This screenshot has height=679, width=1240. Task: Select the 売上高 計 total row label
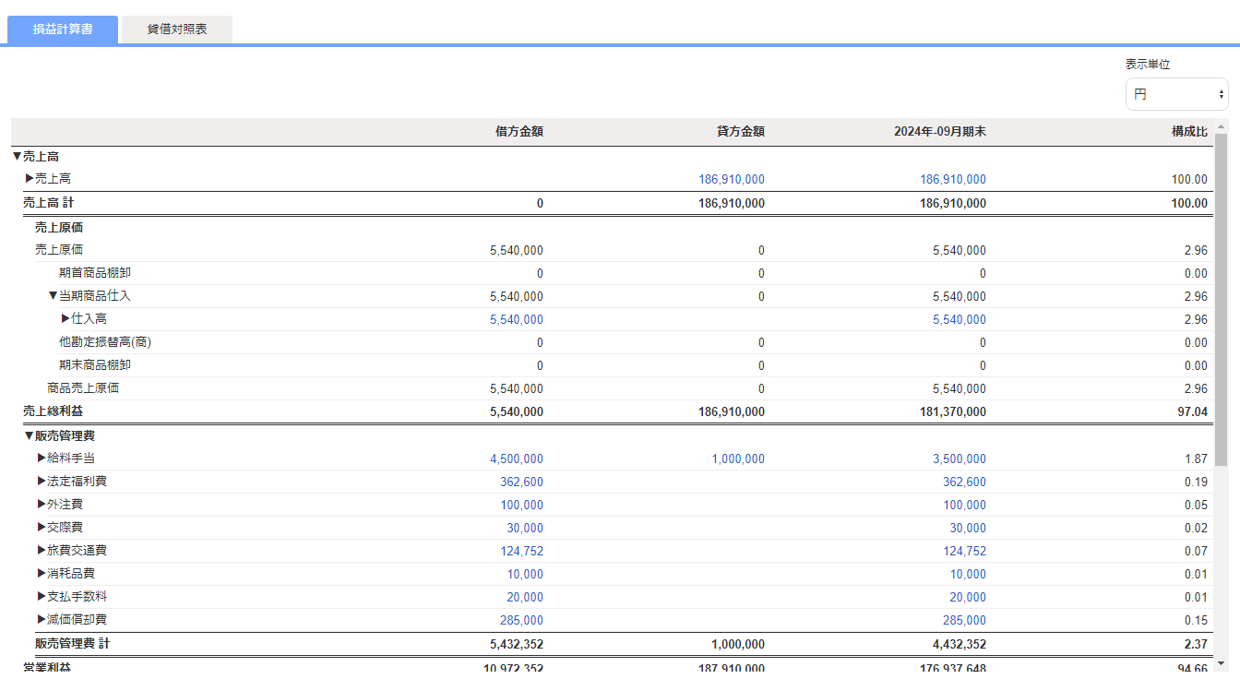(x=48, y=203)
